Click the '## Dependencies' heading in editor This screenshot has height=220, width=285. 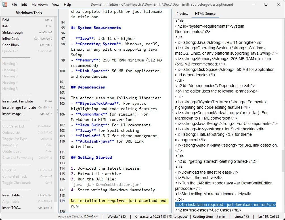tap(88, 87)
